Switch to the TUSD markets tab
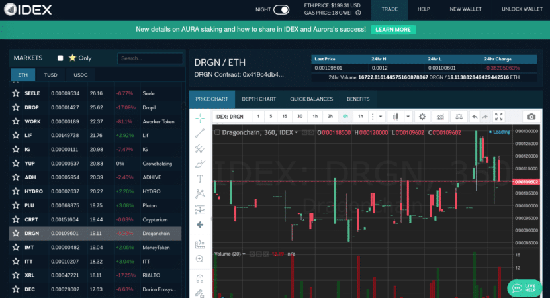 point(50,75)
